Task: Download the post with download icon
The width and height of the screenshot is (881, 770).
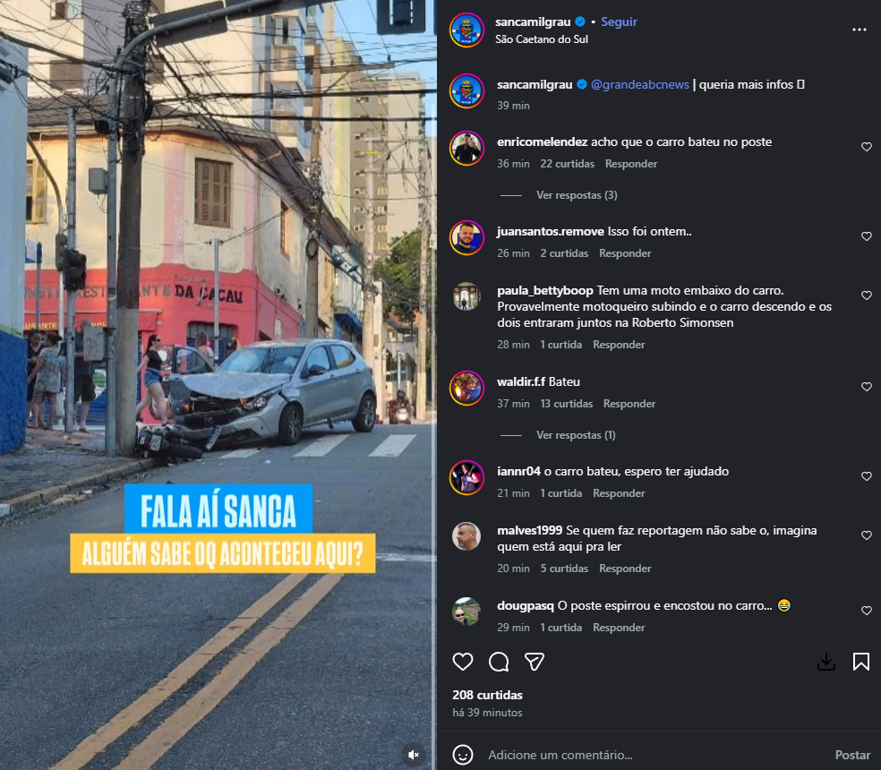Action: 825,662
